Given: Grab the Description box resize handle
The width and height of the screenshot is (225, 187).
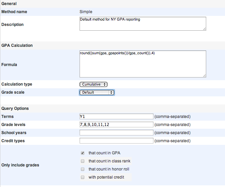Looking at the screenshot, I should click(204, 29).
